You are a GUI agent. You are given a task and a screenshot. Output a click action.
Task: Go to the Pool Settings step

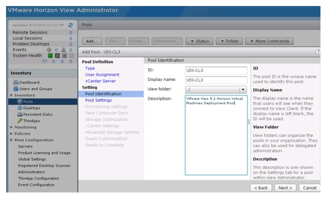click(98, 100)
